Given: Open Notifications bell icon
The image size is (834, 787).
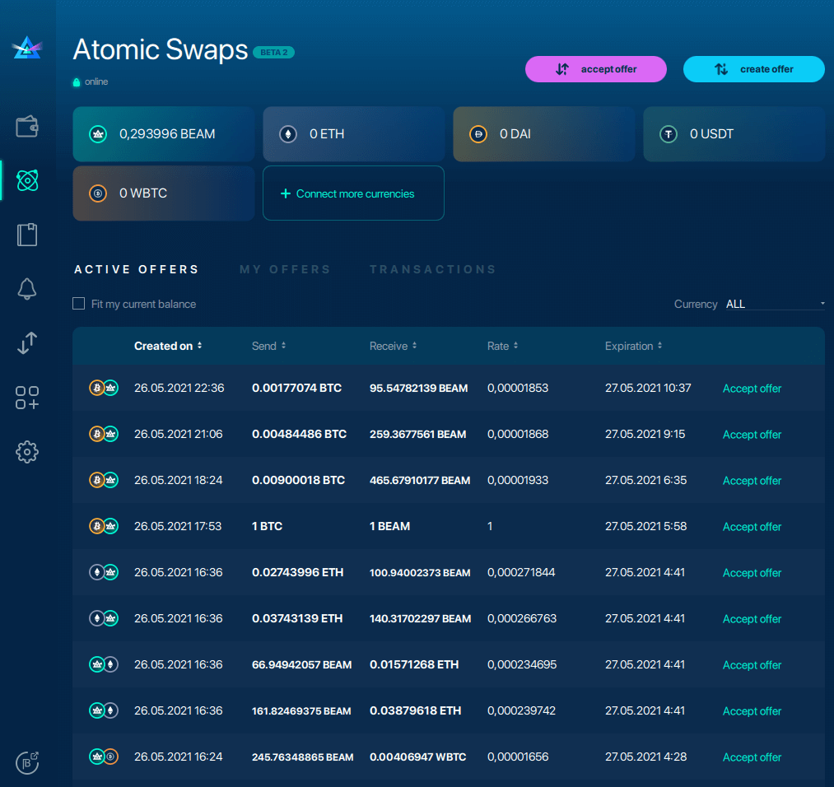Looking at the screenshot, I should pos(27,289).
